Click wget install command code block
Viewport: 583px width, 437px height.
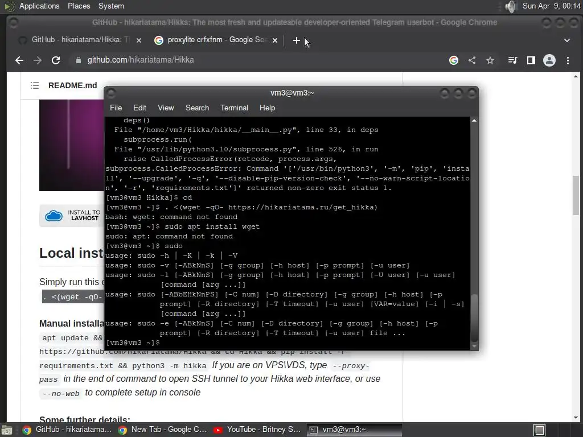point(73,297)
